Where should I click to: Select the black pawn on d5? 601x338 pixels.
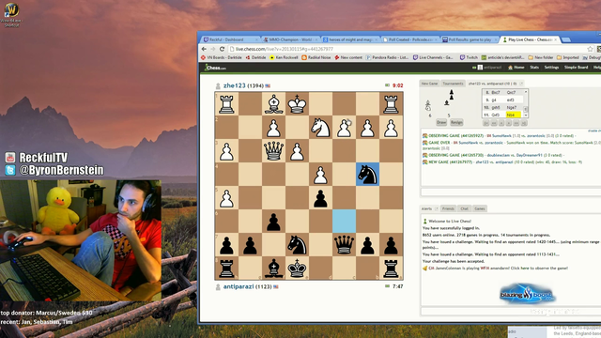(320, 198)
